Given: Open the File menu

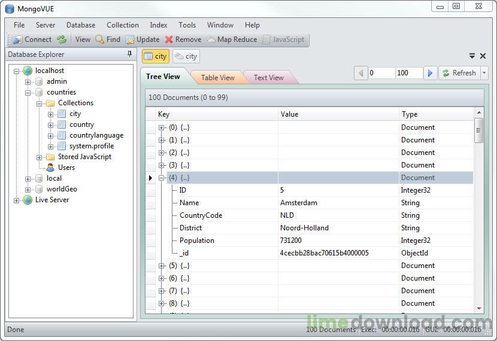Looking at the screenshot, I should click(19, 25).
